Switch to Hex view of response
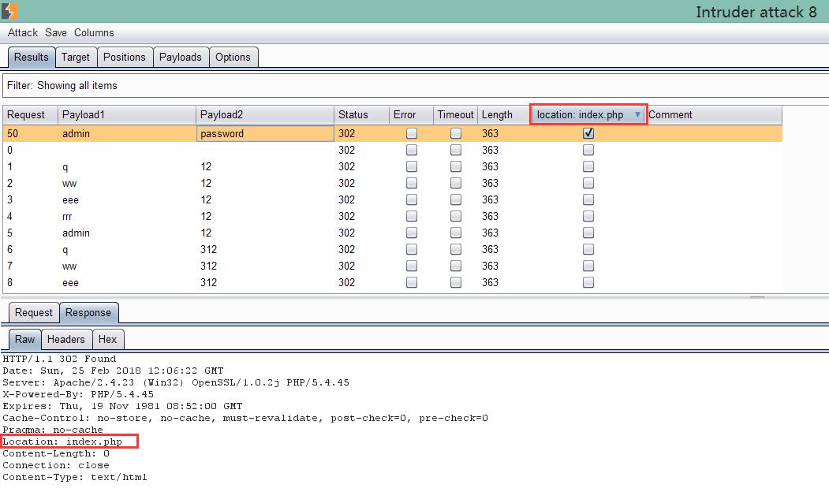The height and width of the screenshot is (488, 829). click(108, 339)
